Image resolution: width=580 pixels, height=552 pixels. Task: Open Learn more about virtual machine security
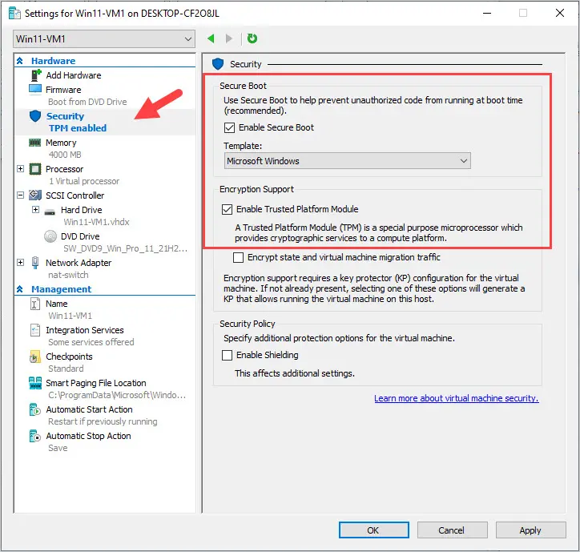(x=456, y=398)
